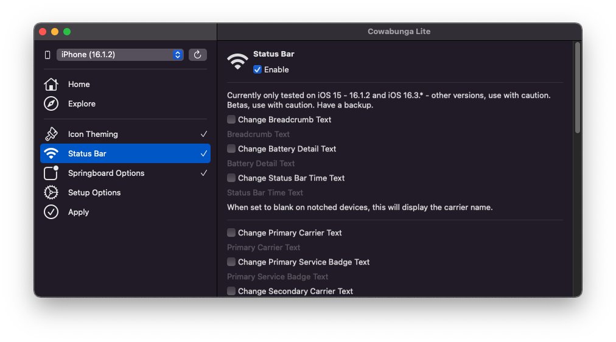Open the iPhone (16.1.2) device dropdown
This screenshot has width=616, height=342.
[x=120, y=55]
